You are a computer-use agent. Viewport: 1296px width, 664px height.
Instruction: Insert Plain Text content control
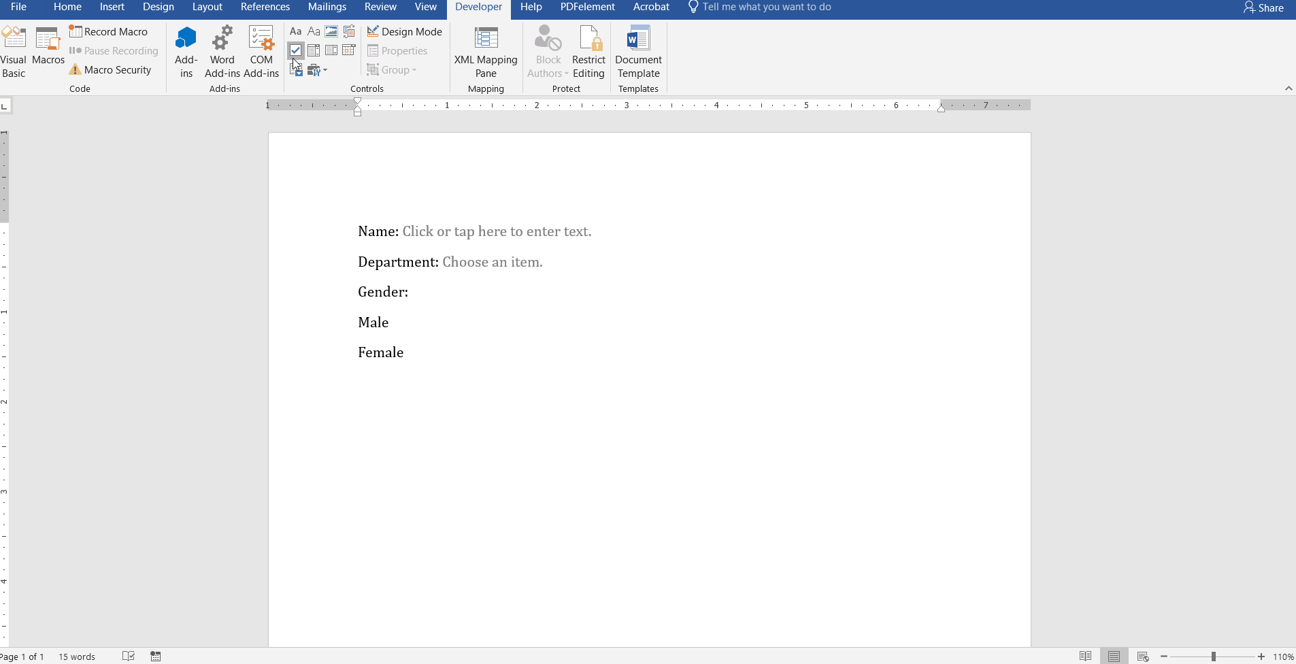point(314,31)
